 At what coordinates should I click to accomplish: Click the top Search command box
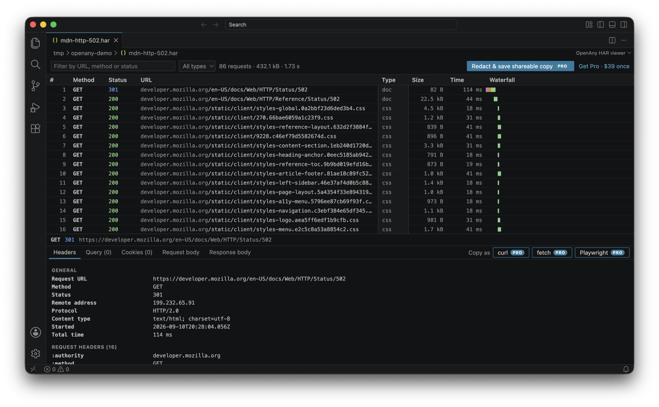pos(341,25)
